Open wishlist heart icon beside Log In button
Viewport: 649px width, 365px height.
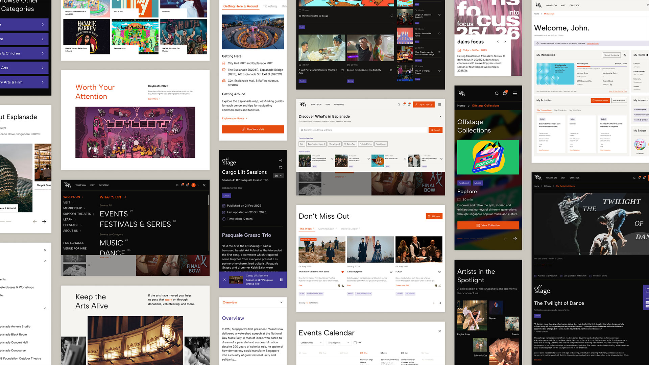point(404,104)
